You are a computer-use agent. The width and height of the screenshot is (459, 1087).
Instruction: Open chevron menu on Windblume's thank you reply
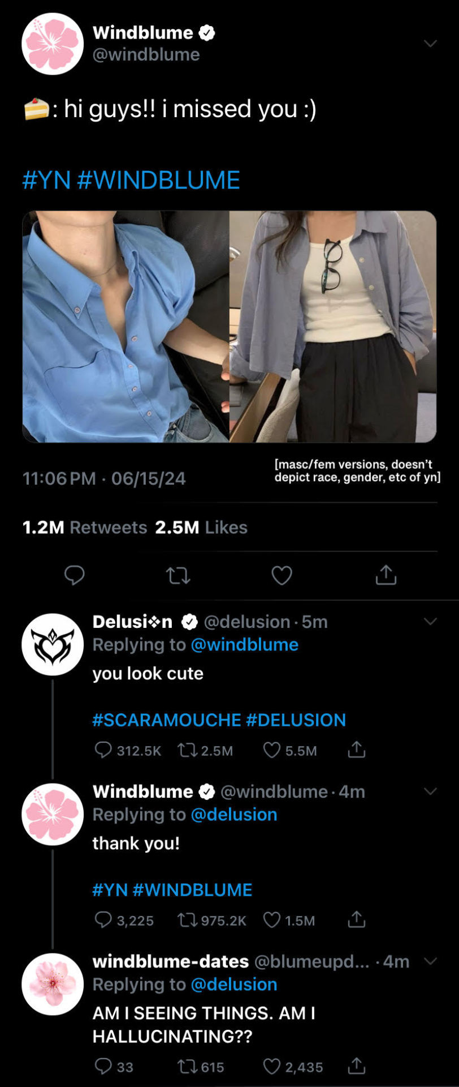(x=430, y=791)
